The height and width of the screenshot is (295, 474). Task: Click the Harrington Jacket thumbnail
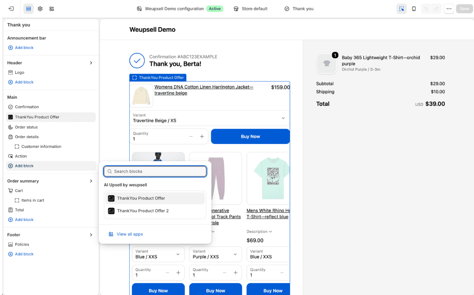click(x=141, y=95)
